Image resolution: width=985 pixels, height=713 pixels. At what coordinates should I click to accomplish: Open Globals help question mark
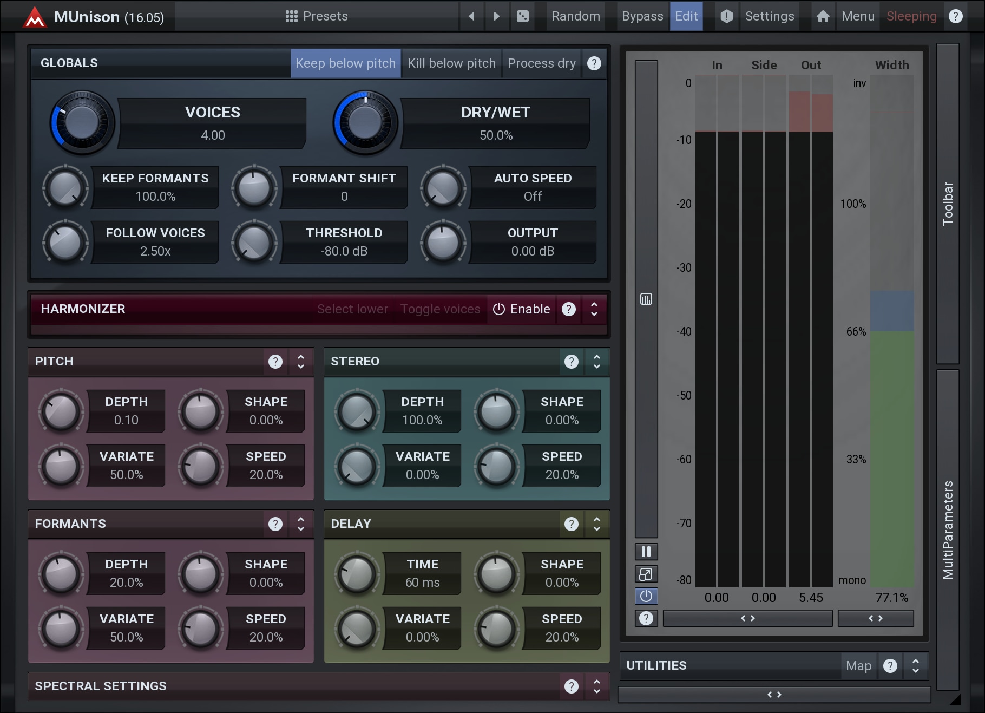tap(594, 63)
